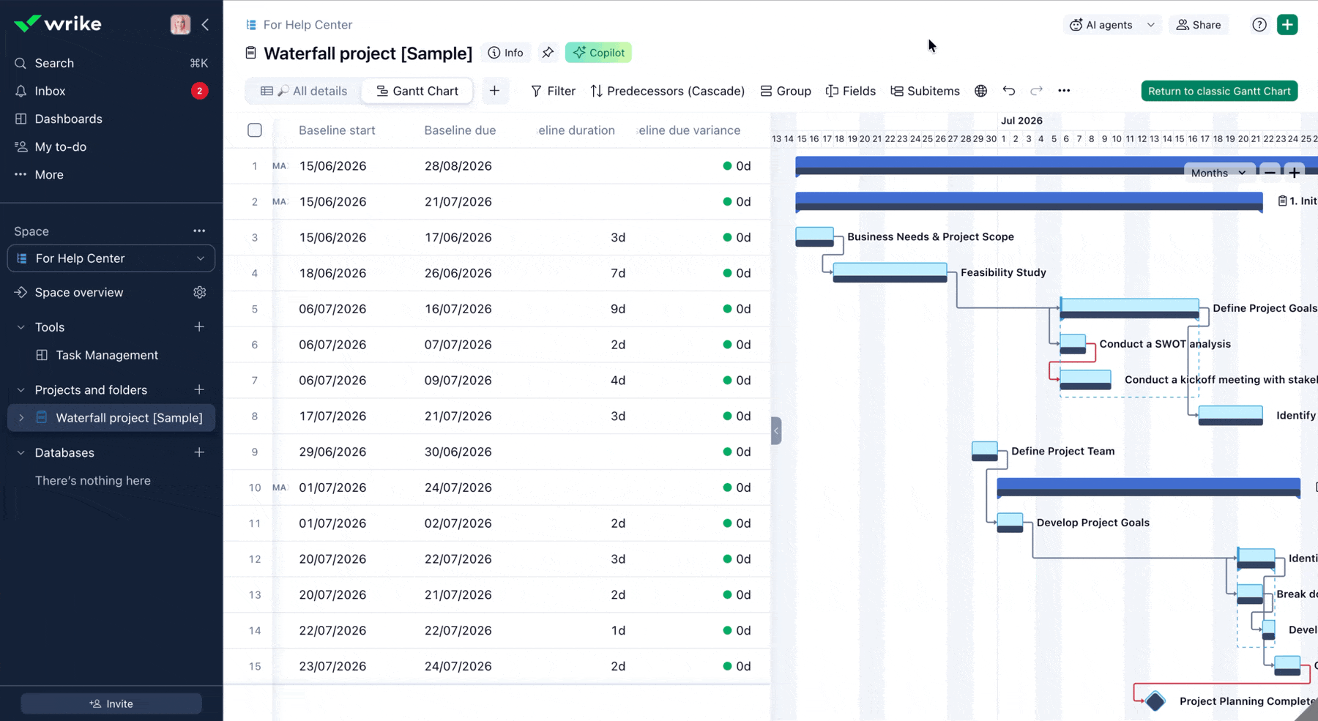The image size is (1318, 721).
Task: Zoom out the Gantt timeline with minus
Action: point(1270,173)
